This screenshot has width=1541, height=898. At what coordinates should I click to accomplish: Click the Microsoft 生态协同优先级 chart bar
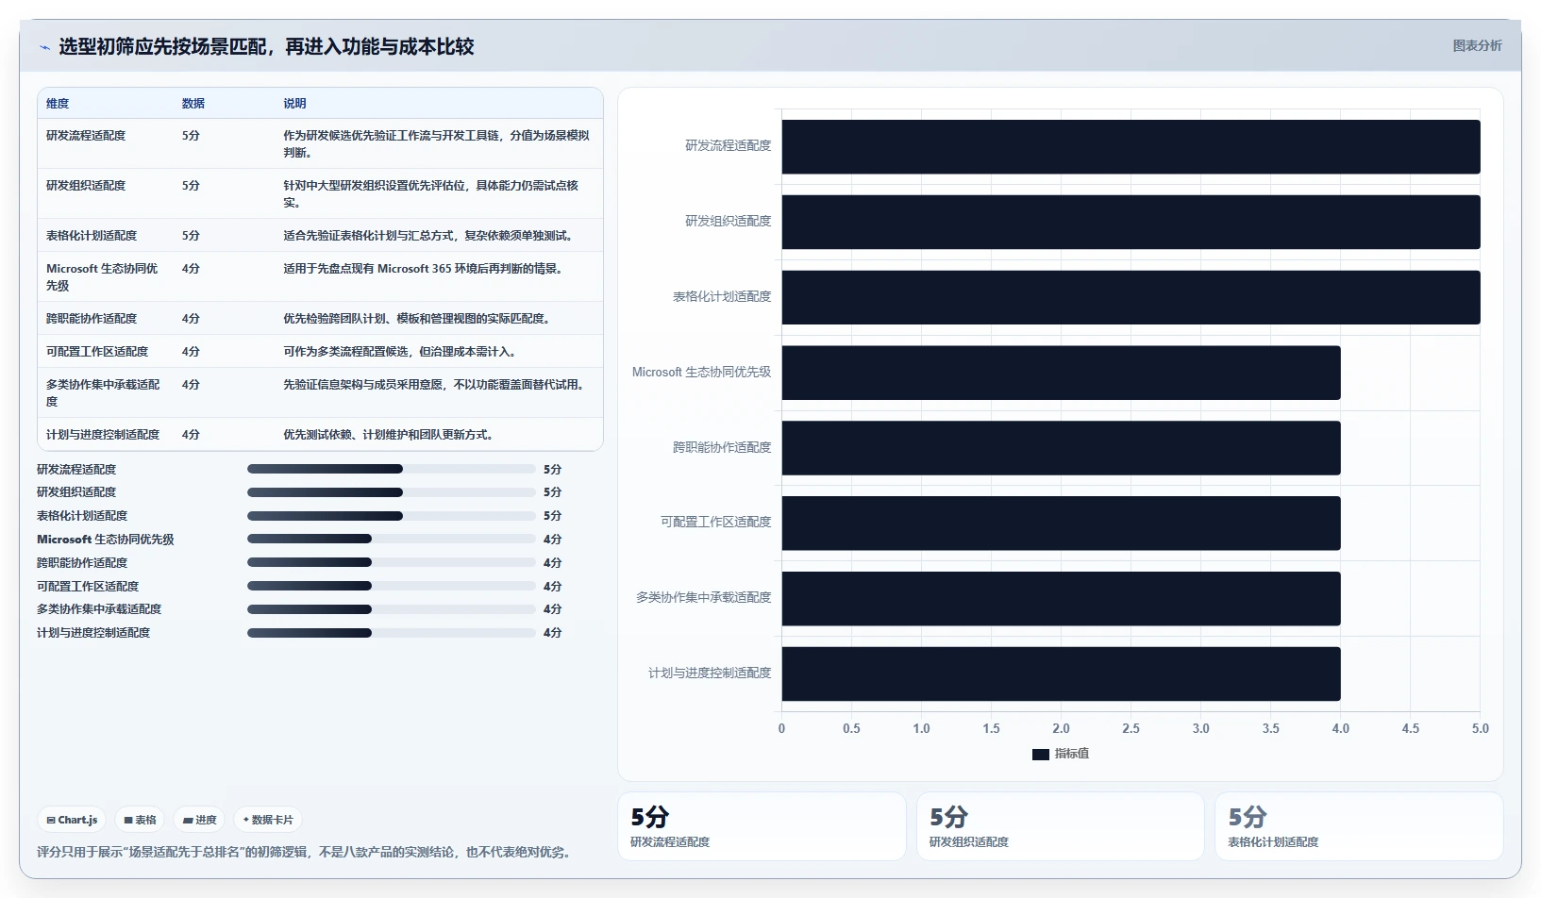[x=1061, y=373]
